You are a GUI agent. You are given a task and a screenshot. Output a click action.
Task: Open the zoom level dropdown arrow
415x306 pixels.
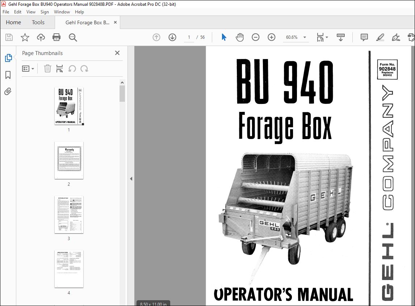(x=305, y=37)
